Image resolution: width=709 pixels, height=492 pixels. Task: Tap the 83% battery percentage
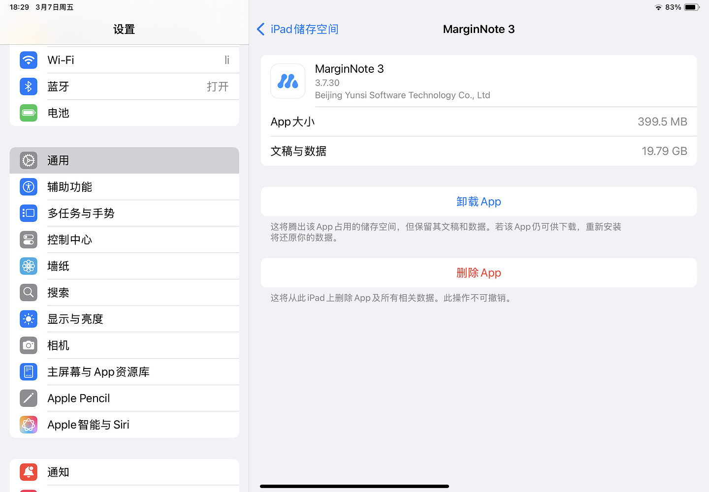(673, 7)
